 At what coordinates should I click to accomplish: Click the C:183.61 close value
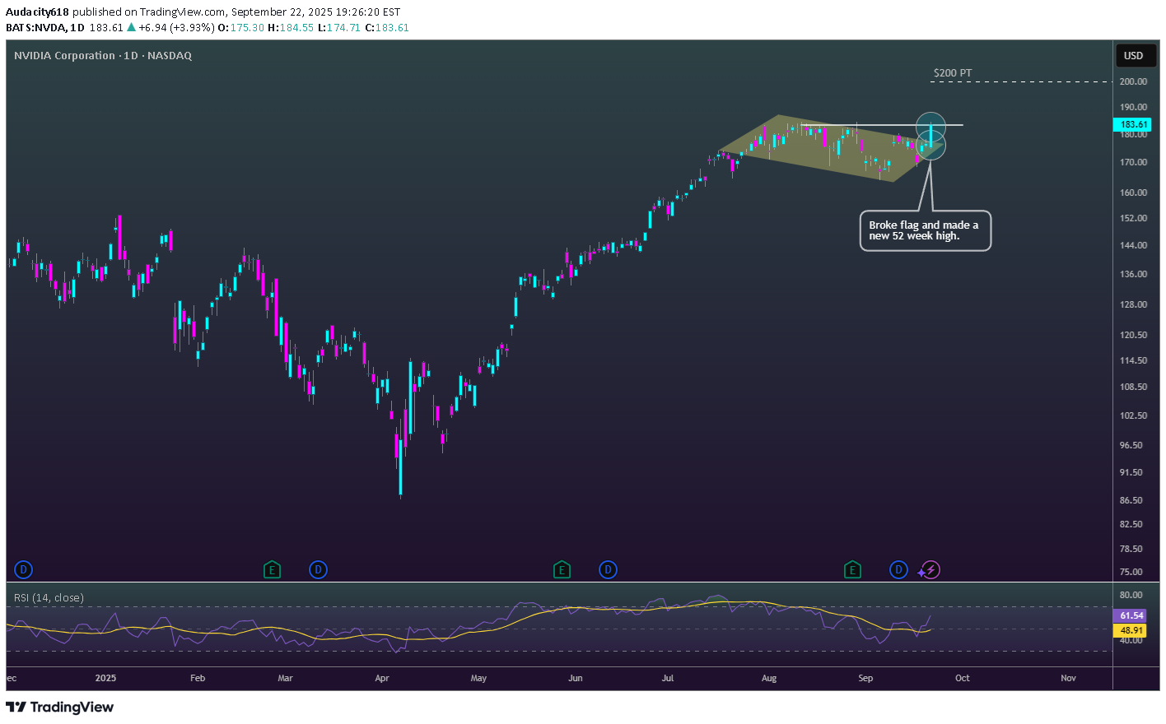click(x=387, y=27)
